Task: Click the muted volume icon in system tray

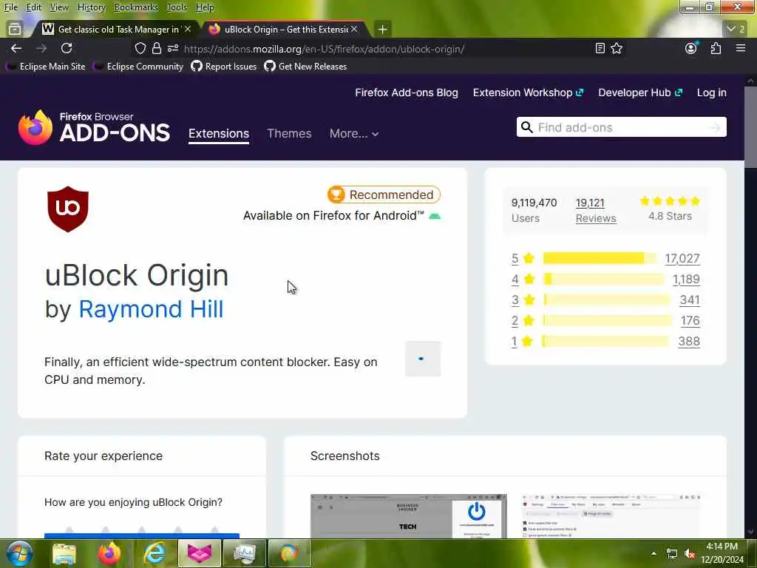Action: (690, 554)
